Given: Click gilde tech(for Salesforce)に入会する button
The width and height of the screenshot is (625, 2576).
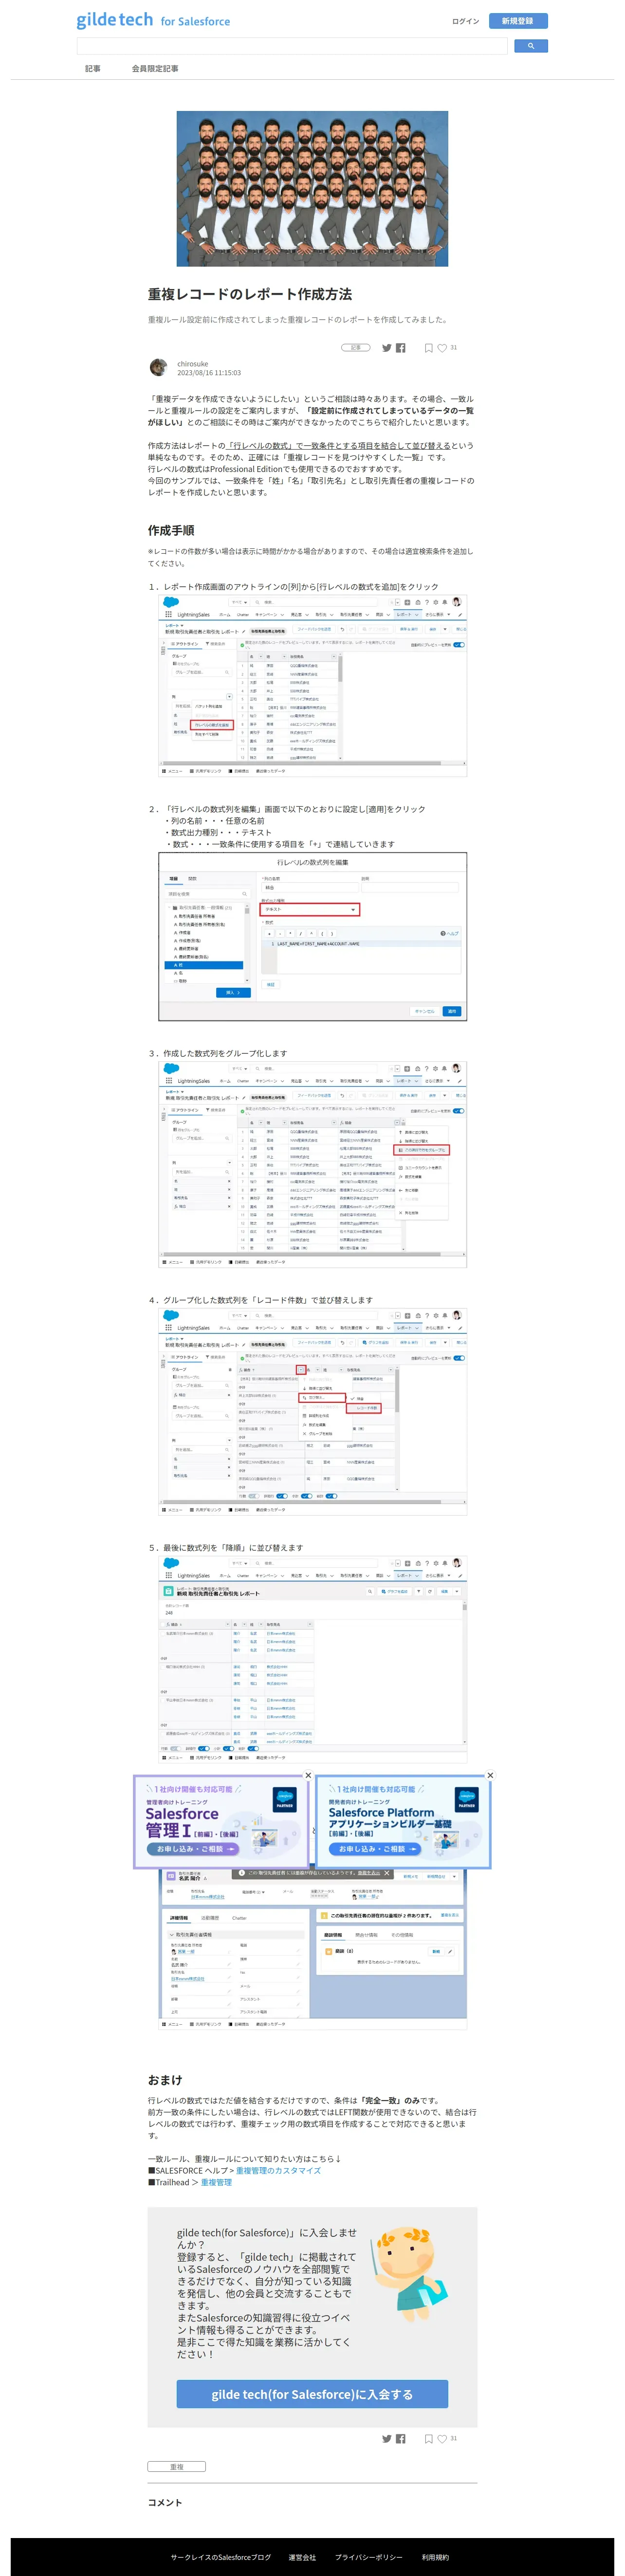Looking at the screenshot, I should (x=312, y=2394).
